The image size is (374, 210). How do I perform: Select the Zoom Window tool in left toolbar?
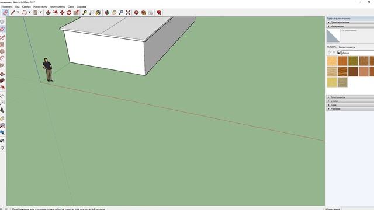(2, 125)
